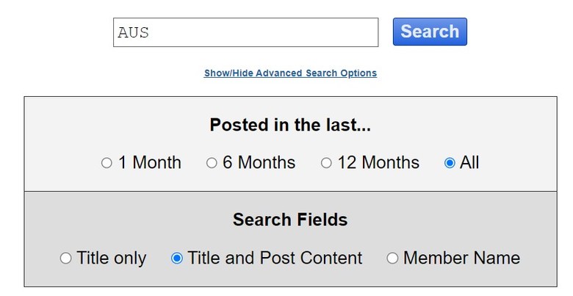
Task: Click the selected All radio button
Action: coord(450,163)
